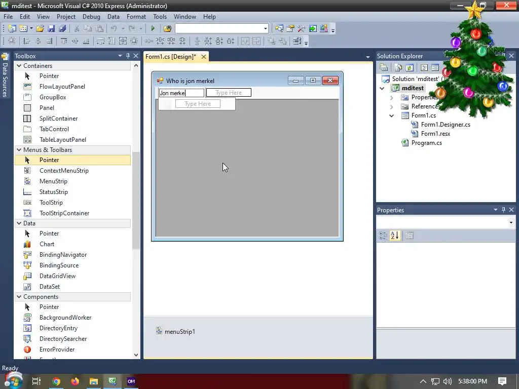This screenshot has width=519, height=389.
Task: Click the View Code icon in Solution Explorer
Action: coord(424,67)
